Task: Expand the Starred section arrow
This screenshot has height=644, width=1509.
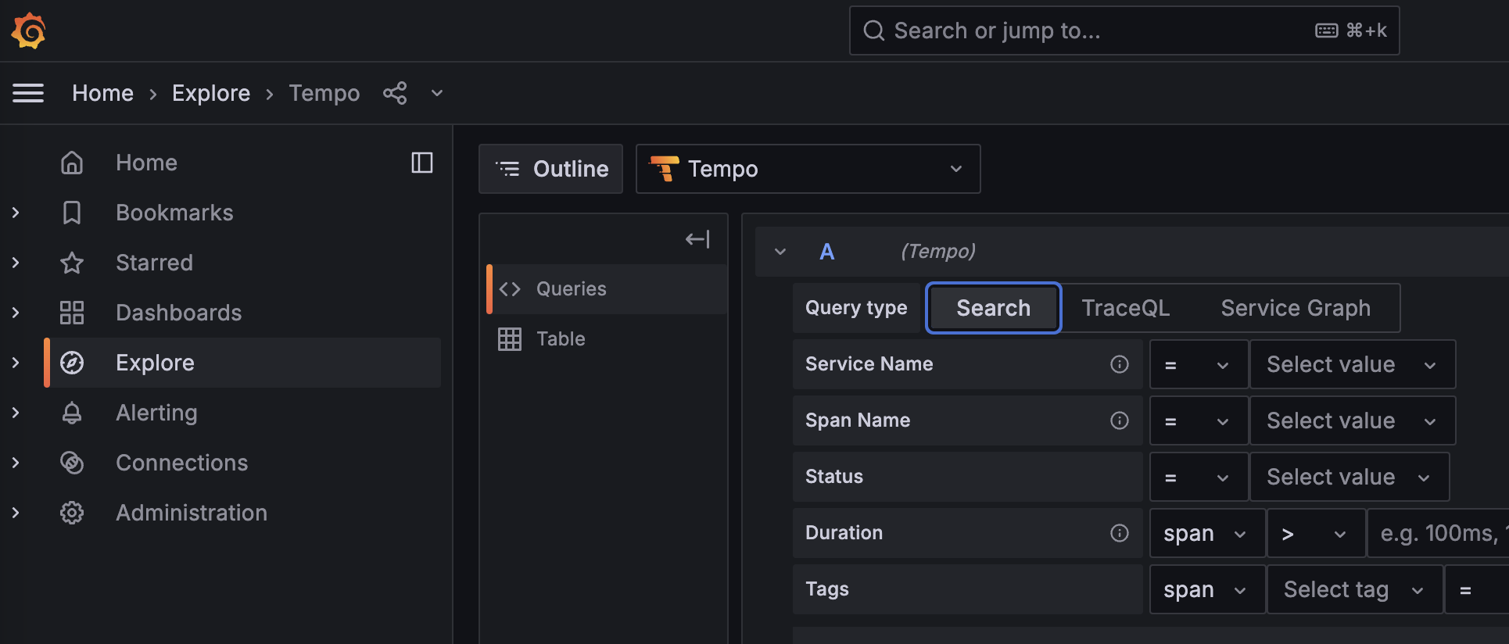Action: click(x=16, y=263)
